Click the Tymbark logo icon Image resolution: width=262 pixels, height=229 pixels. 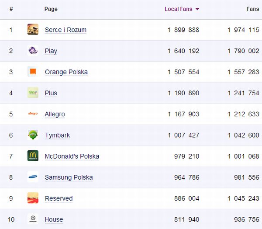[x=33, y=135]
